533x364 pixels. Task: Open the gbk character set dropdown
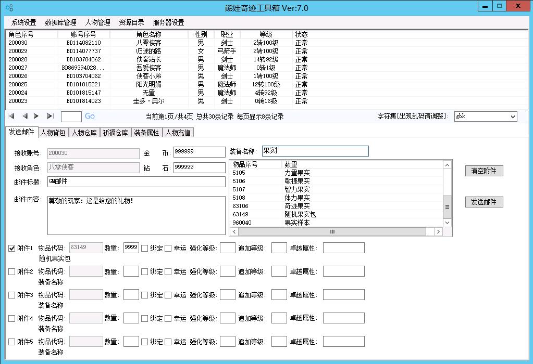tap(512, 116)
